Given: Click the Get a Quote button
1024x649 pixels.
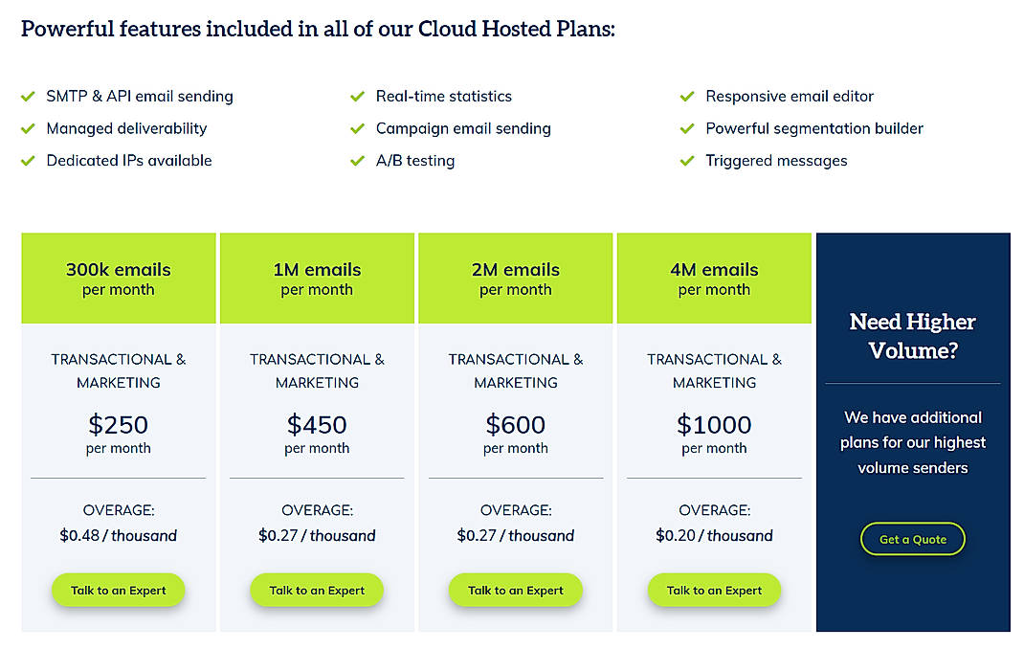Looking at the screenshot, I should 912,539.
